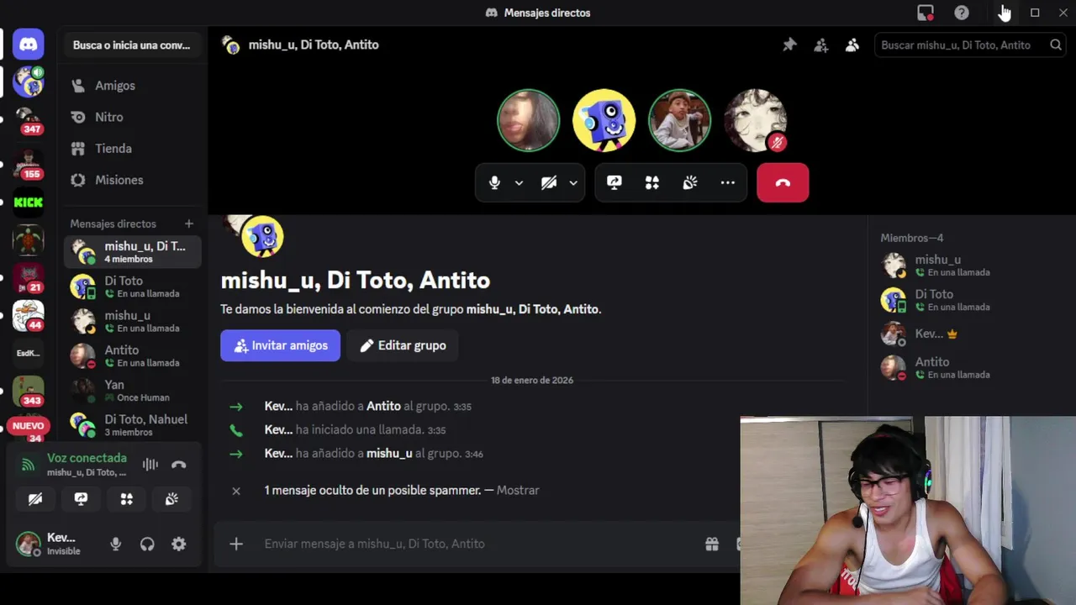This screenshot has width=1076, height=605.
Task: Open inbox icon in title bar
Action: [x=926, y=13]
